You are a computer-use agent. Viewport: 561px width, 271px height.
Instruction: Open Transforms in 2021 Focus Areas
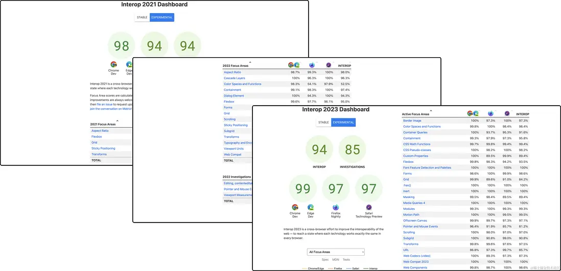(99, 154)
